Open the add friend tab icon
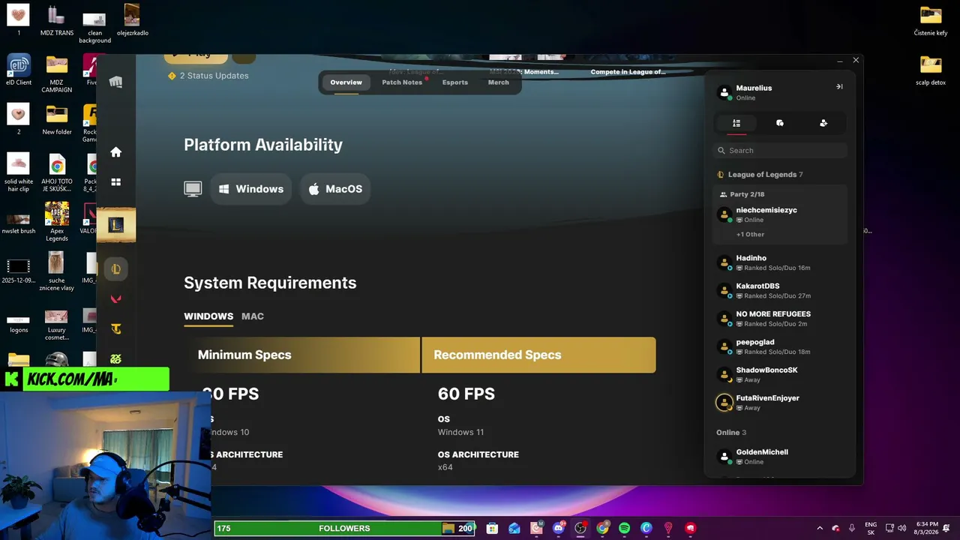The width and height of the screenshot is (960, 540). [823, 123]
